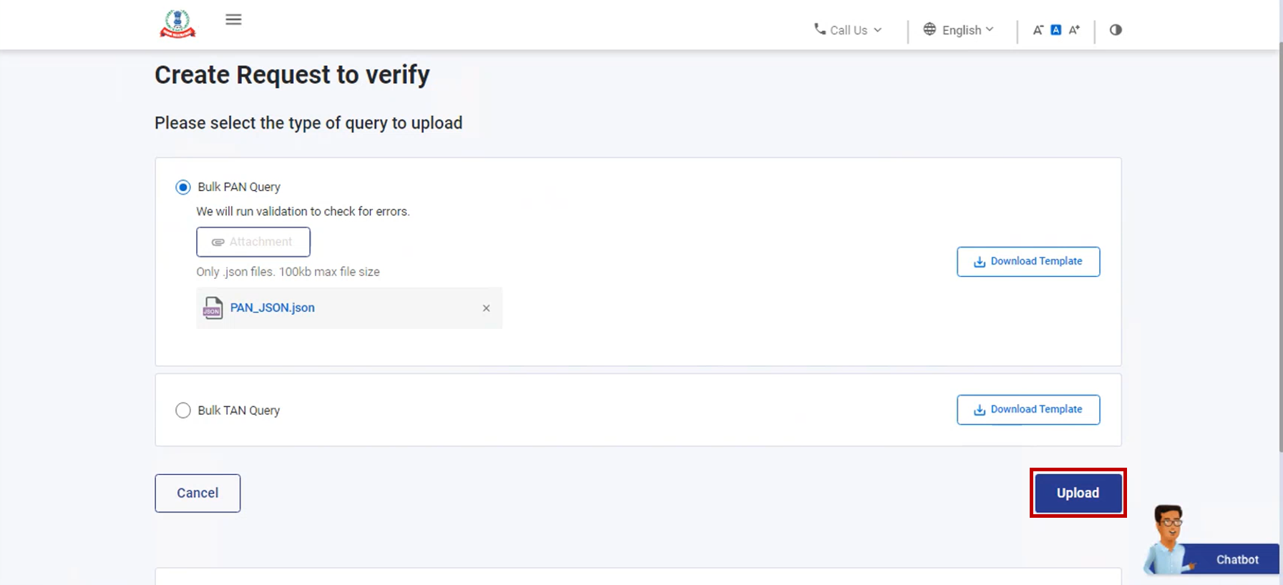Image resolution: width=1283 pixels, height=585 pixels.
Task: Upload the selected query file
Action: click(1078, 493)
